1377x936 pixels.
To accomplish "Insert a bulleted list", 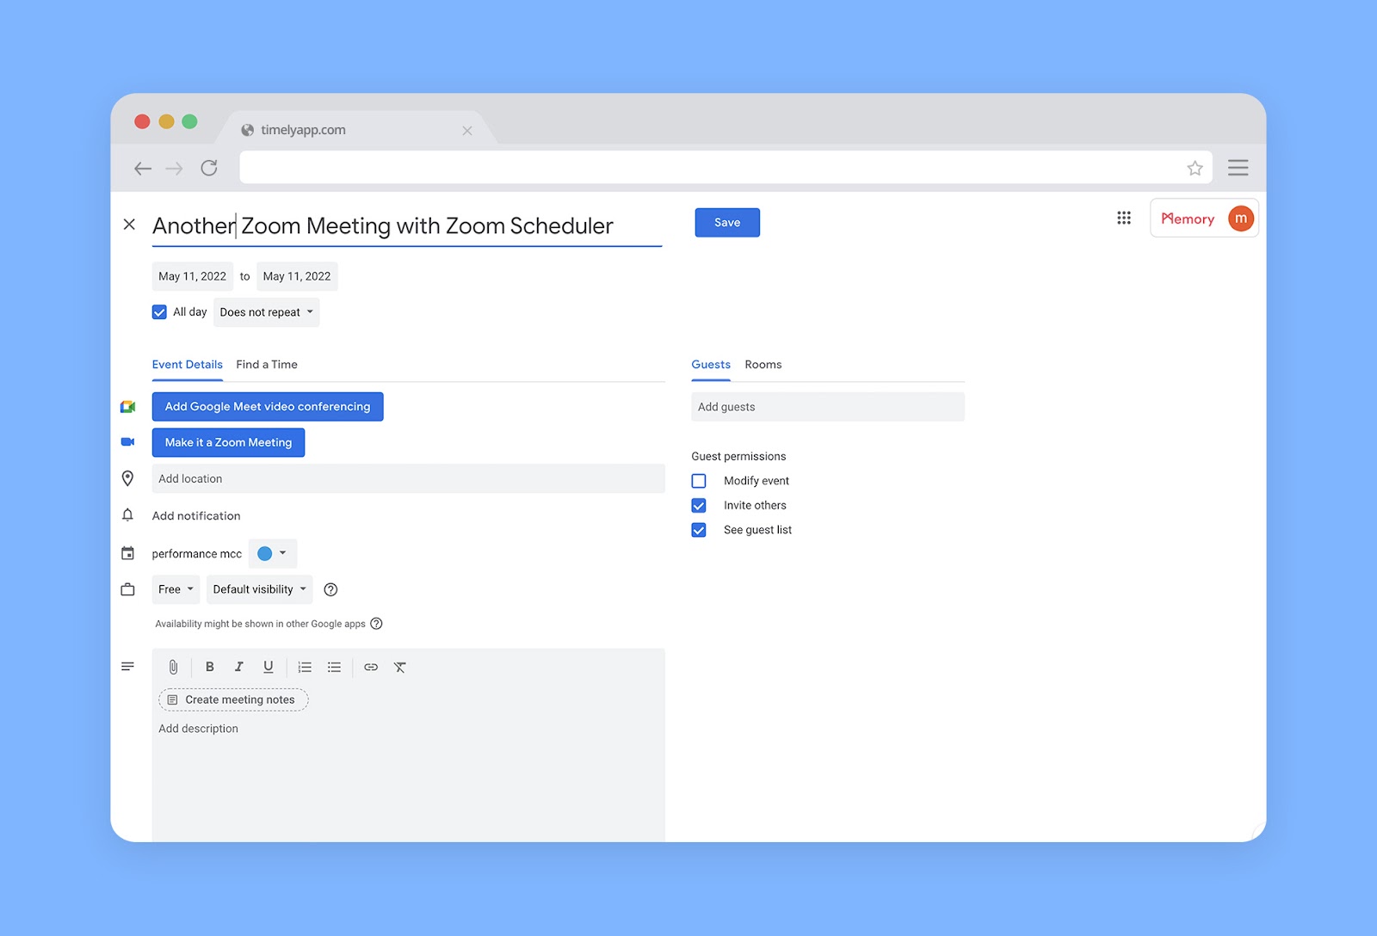I will click(x=334, y=667).
